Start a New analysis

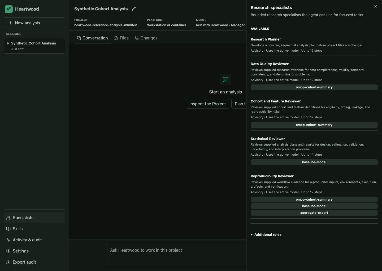coord(34,23)
